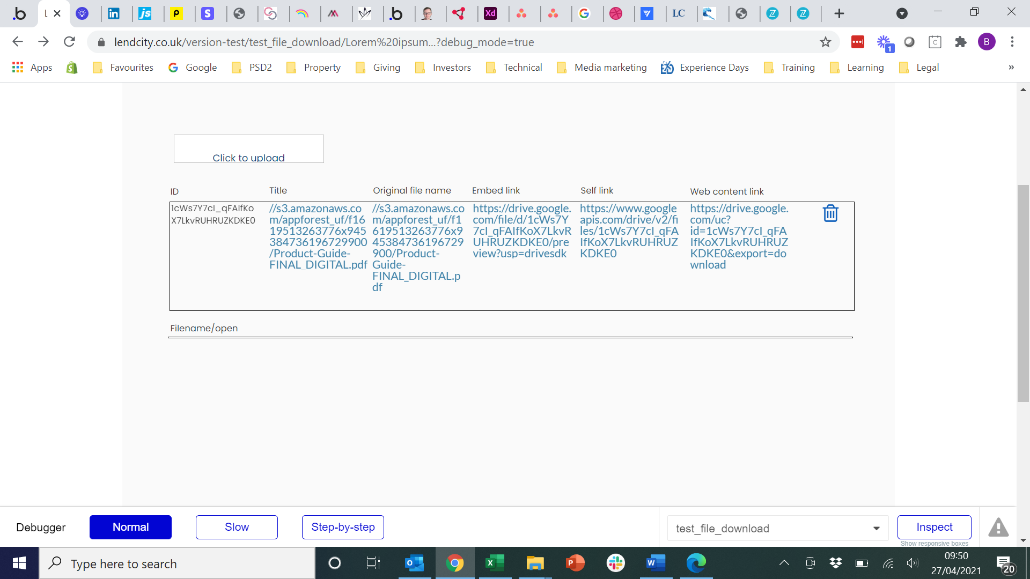1030x579 pixels.
Task: Click the Click to upload box
Action: point(248,149)
